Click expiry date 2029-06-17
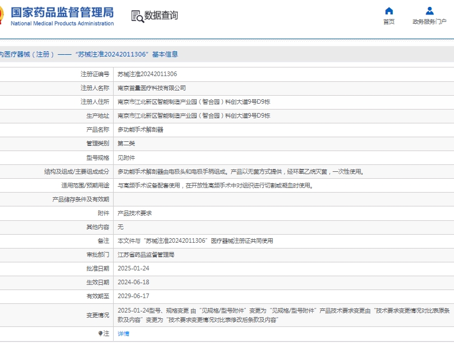 tap(133, 296)
